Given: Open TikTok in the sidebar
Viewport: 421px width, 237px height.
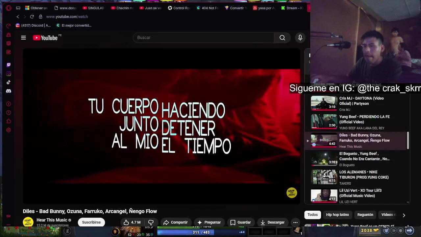Looking at the screenshot, I should (9, 82).
